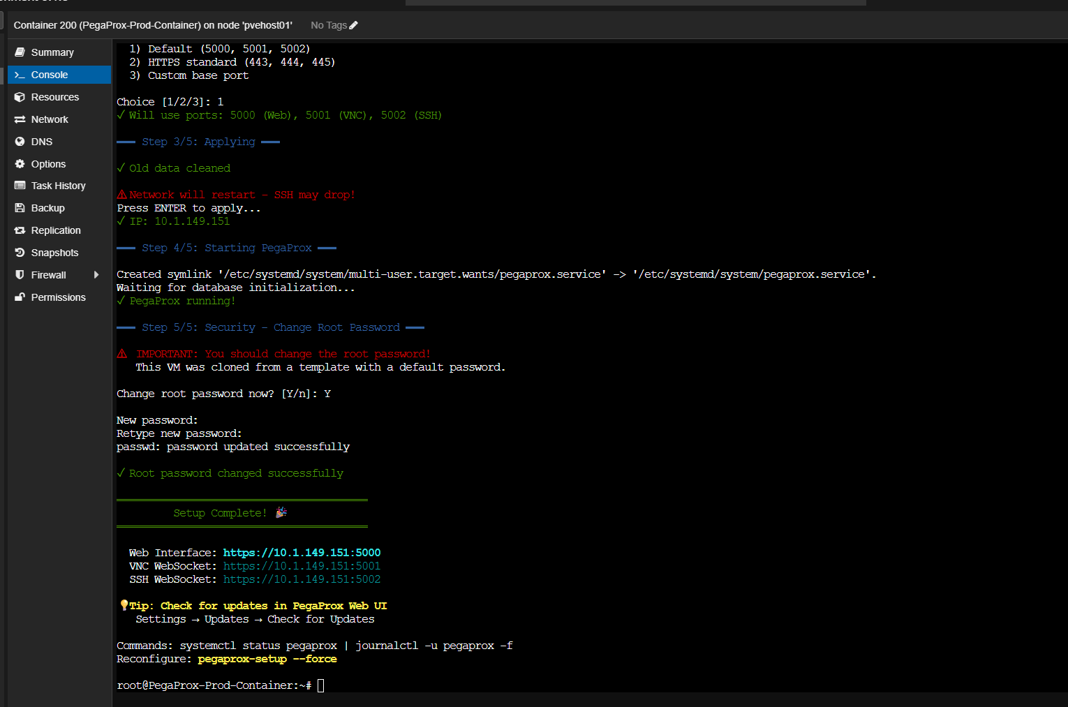Open the Console tab
The width and height of the screenshot is (1068, 707).
(49, 75)
